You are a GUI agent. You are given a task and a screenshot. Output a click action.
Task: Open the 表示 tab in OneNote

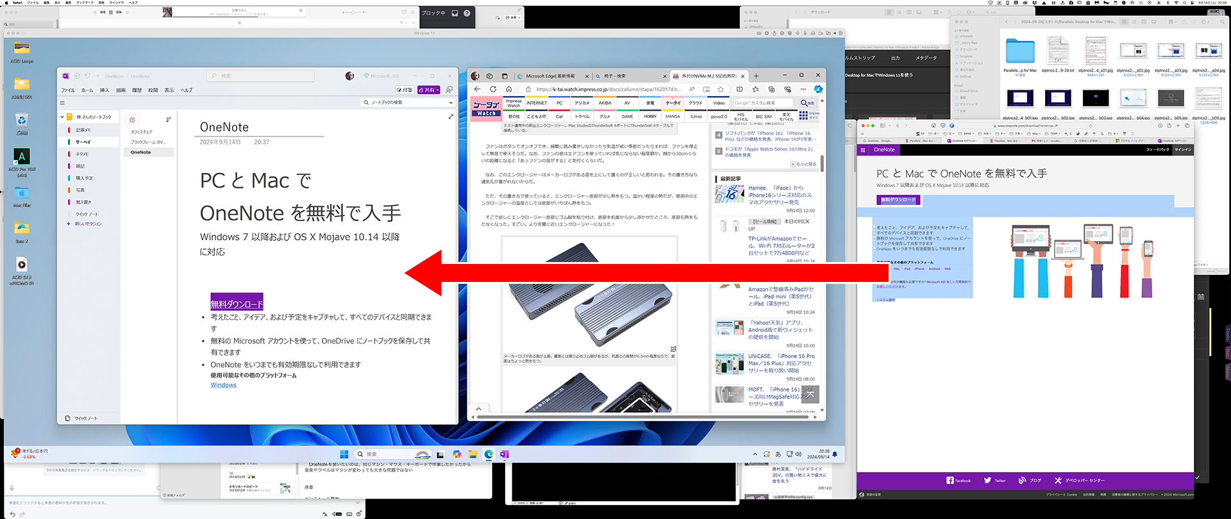point(169,90)
